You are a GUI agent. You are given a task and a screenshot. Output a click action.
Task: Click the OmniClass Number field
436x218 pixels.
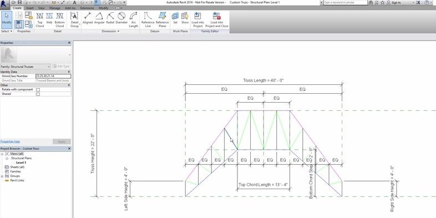pyautogui.click(x=53, y=76)
